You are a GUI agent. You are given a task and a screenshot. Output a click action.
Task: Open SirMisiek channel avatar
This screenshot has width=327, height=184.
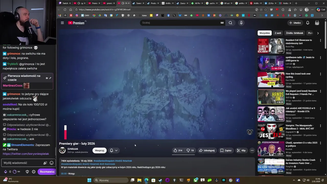point(62,150)
